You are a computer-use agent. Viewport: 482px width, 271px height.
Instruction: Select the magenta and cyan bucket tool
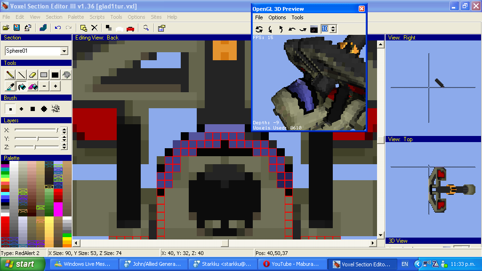[32, 87]
